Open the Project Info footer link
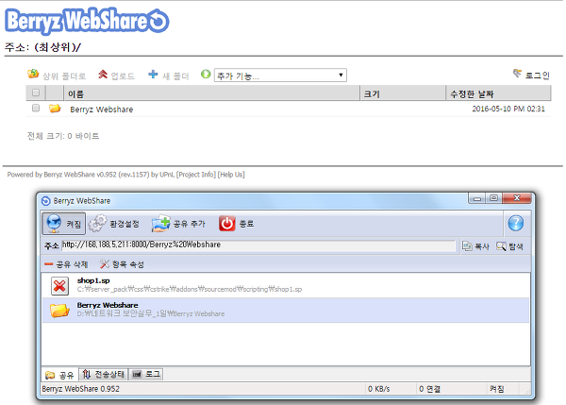Viewport: 566px width, 405px height. click(x=196, y=175)
